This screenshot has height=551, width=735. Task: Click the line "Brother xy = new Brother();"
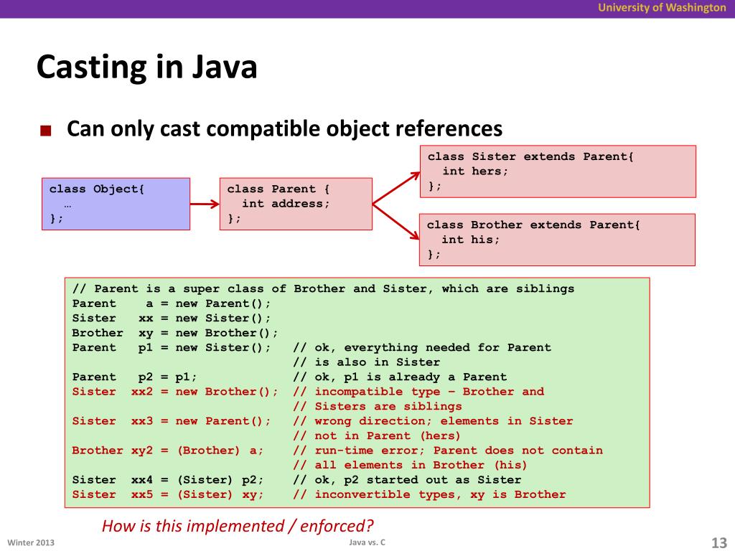tap(175, 333)
